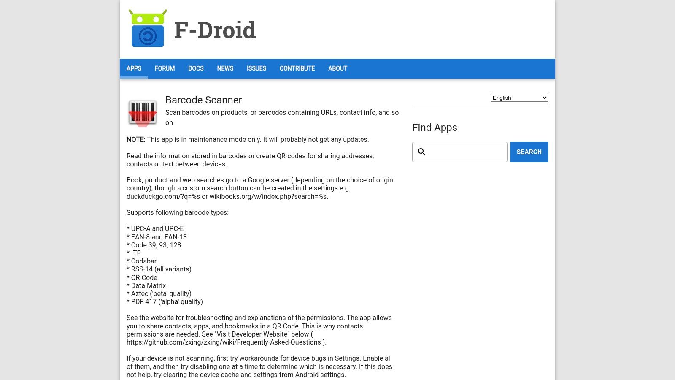Image resolution: width=675 pixels, height=380 pixels.
Task: Click the chevron on the language combo box
Action: point(543,98)
